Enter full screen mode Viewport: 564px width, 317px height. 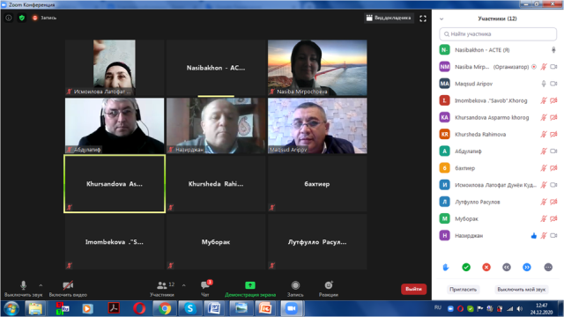click(423, 18)
